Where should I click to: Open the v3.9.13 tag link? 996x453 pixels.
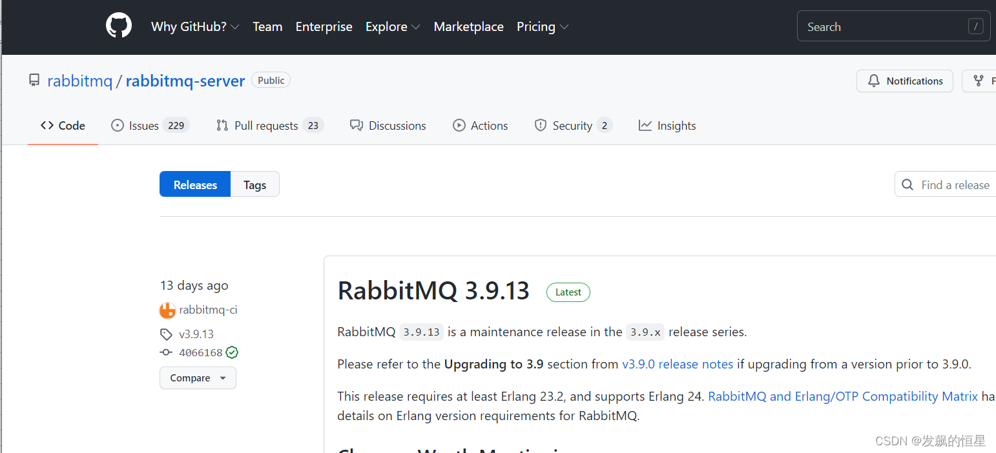click(196, 334)
